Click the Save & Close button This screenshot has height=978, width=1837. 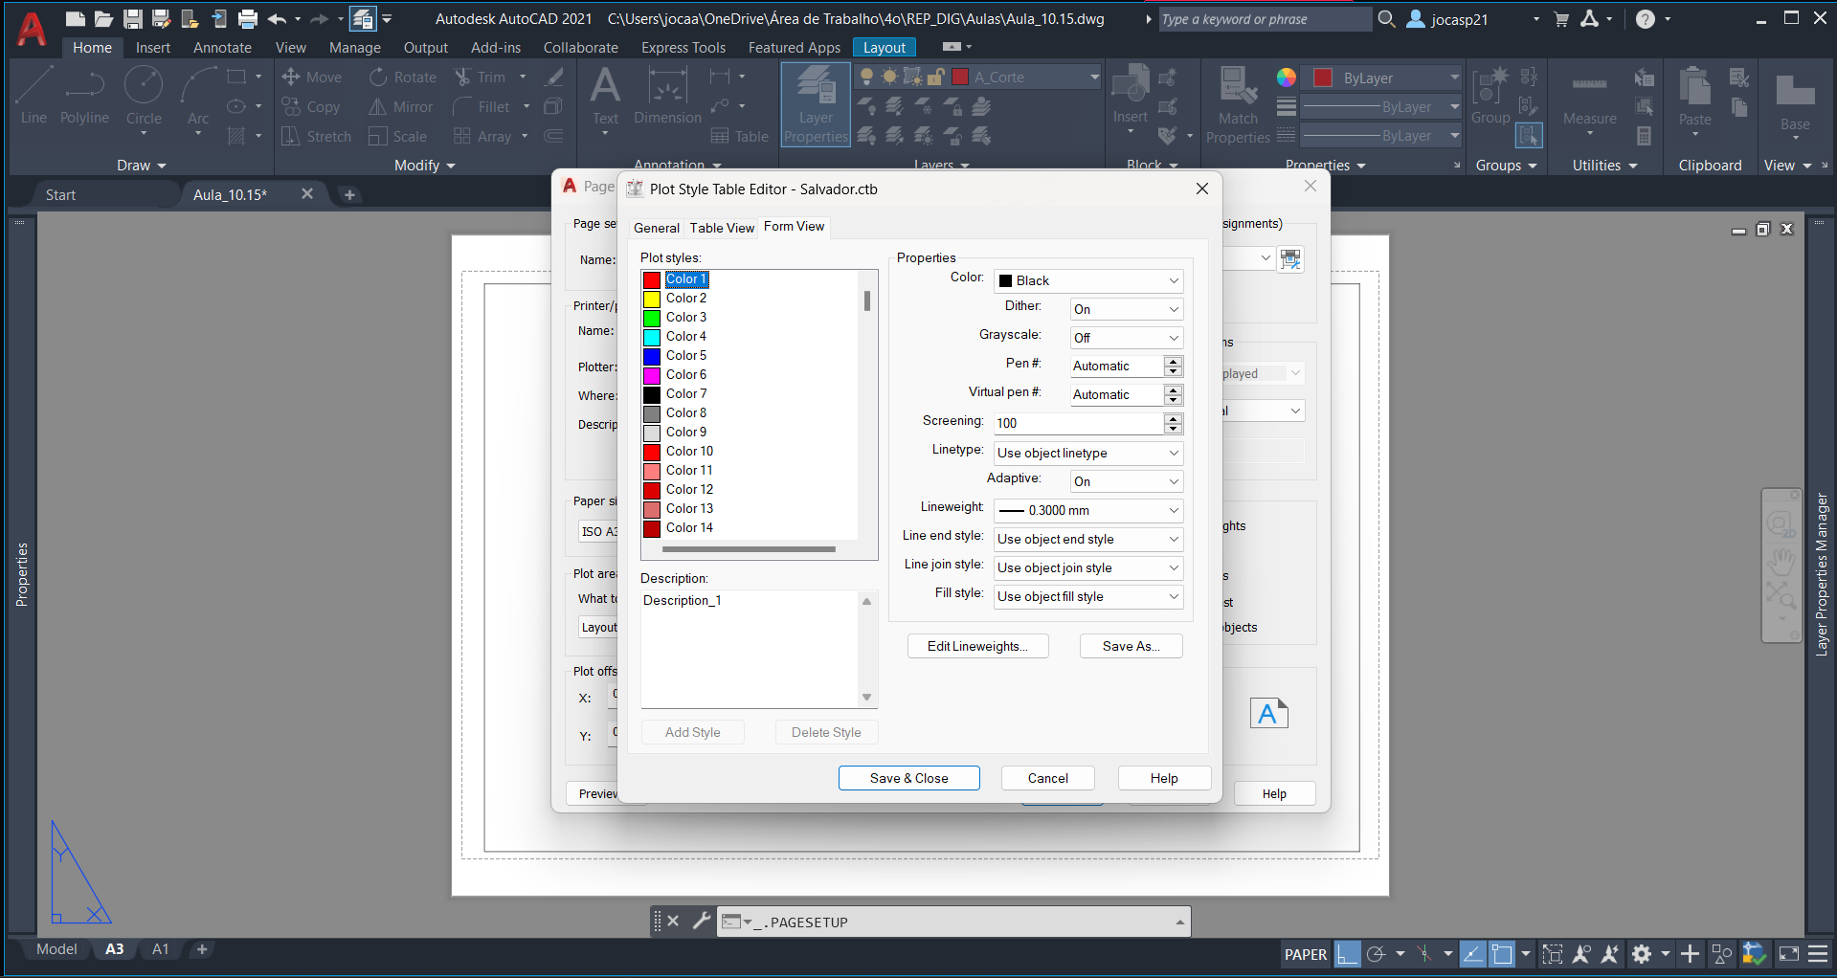click(909, 778)
